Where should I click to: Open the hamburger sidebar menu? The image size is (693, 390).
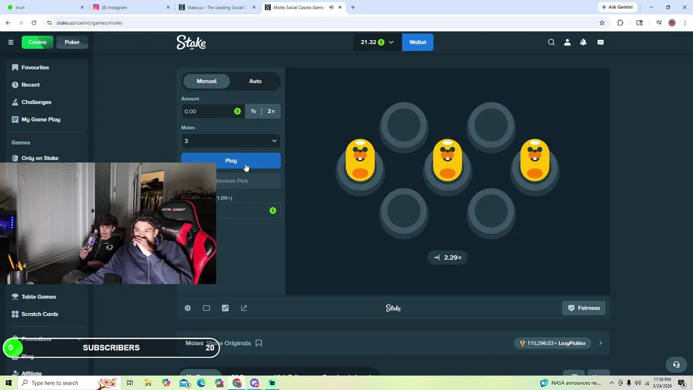[10, 42]
